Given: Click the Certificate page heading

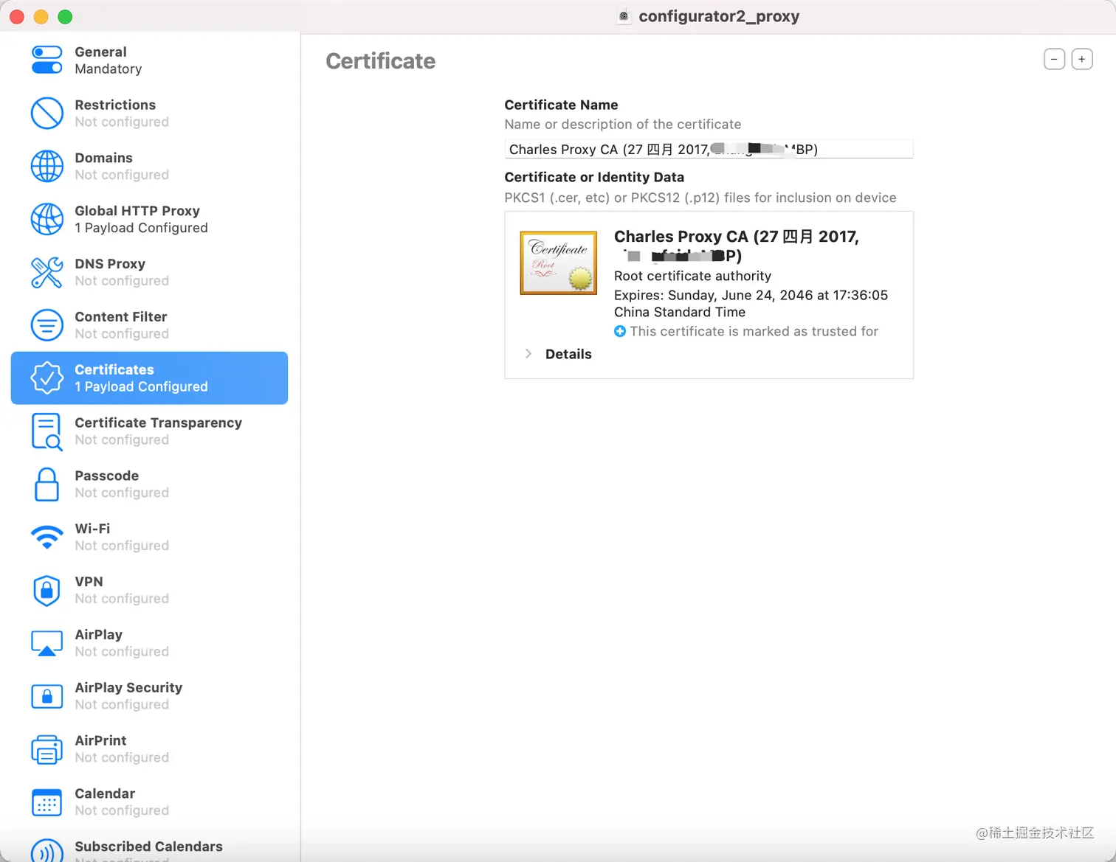Looking at the screenshot, I should pos(381,60).
